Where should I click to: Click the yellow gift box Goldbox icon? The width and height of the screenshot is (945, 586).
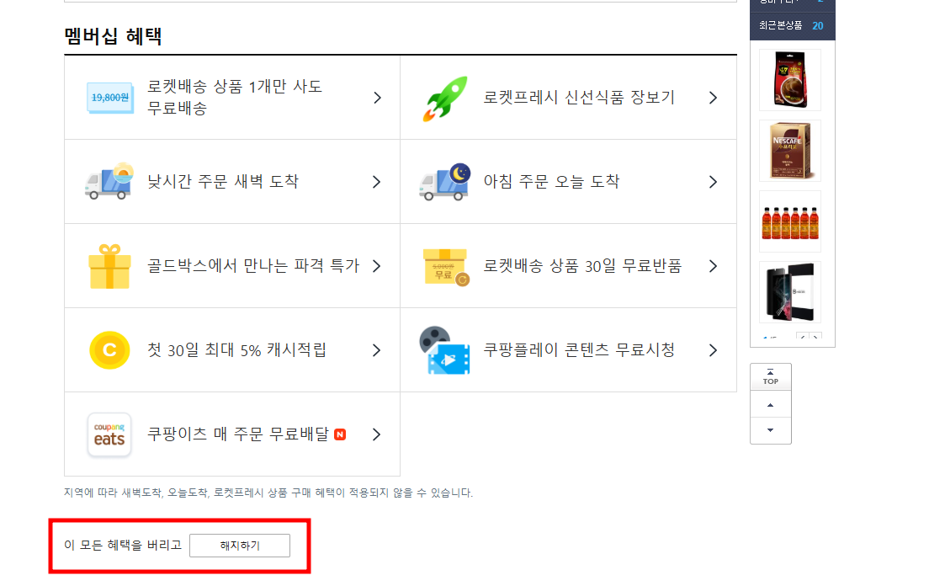109,266
